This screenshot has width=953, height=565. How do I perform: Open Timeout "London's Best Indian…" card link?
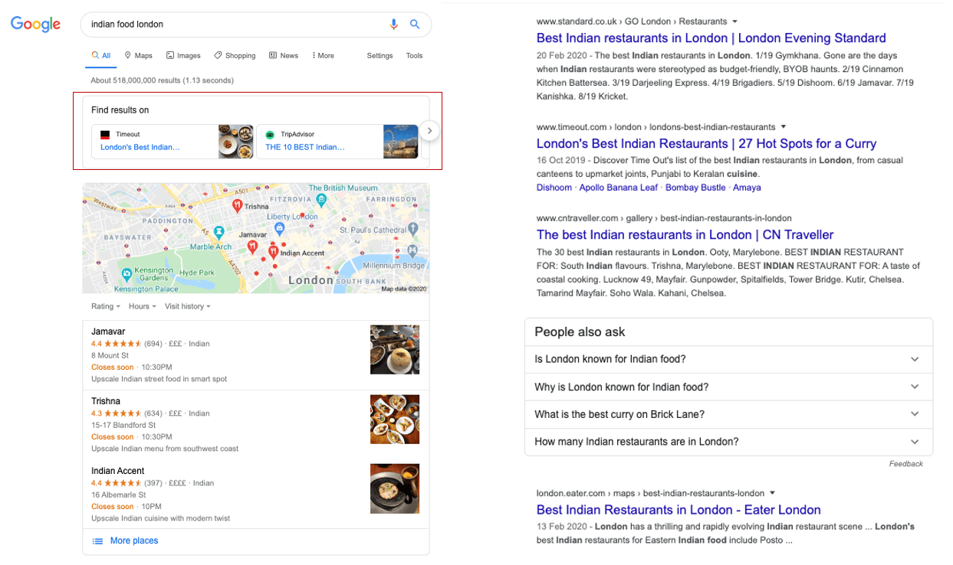tap(140, 147)
